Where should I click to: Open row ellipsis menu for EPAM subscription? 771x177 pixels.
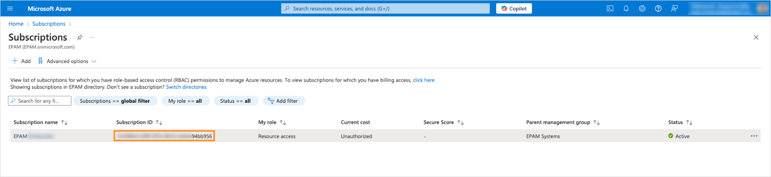[754, 136]
